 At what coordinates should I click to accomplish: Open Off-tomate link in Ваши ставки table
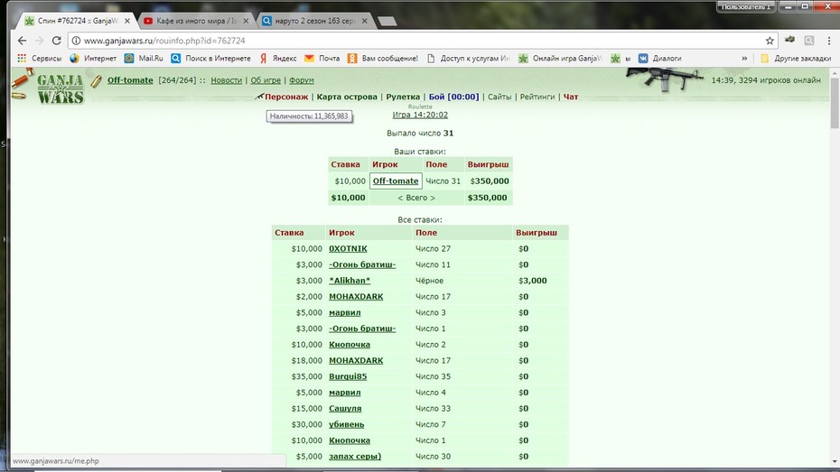[396, 180]
